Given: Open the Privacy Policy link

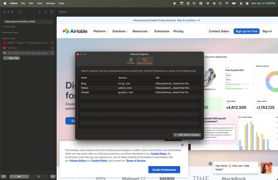Looking at the screenshot, I should tap(78, 161).
